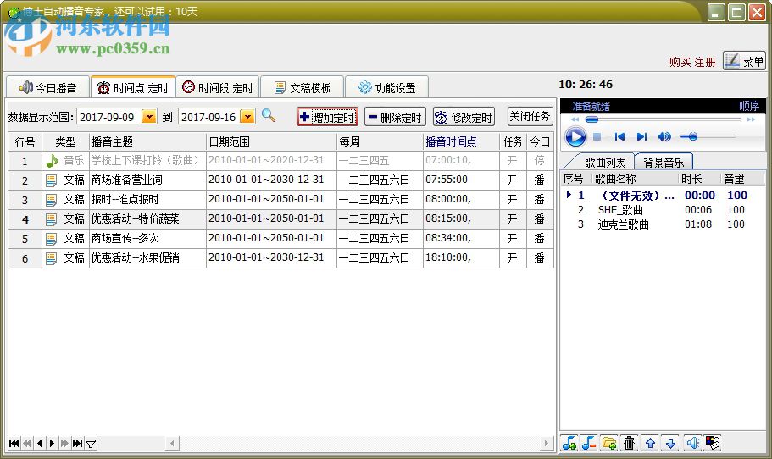This screenshot has width=772, height=459.
Task: Select the song SHE_歌曲
Action: click(x=620, y=210)
